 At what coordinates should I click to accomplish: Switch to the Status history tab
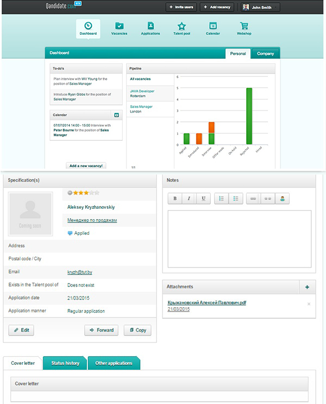click(x=65, y=363)
